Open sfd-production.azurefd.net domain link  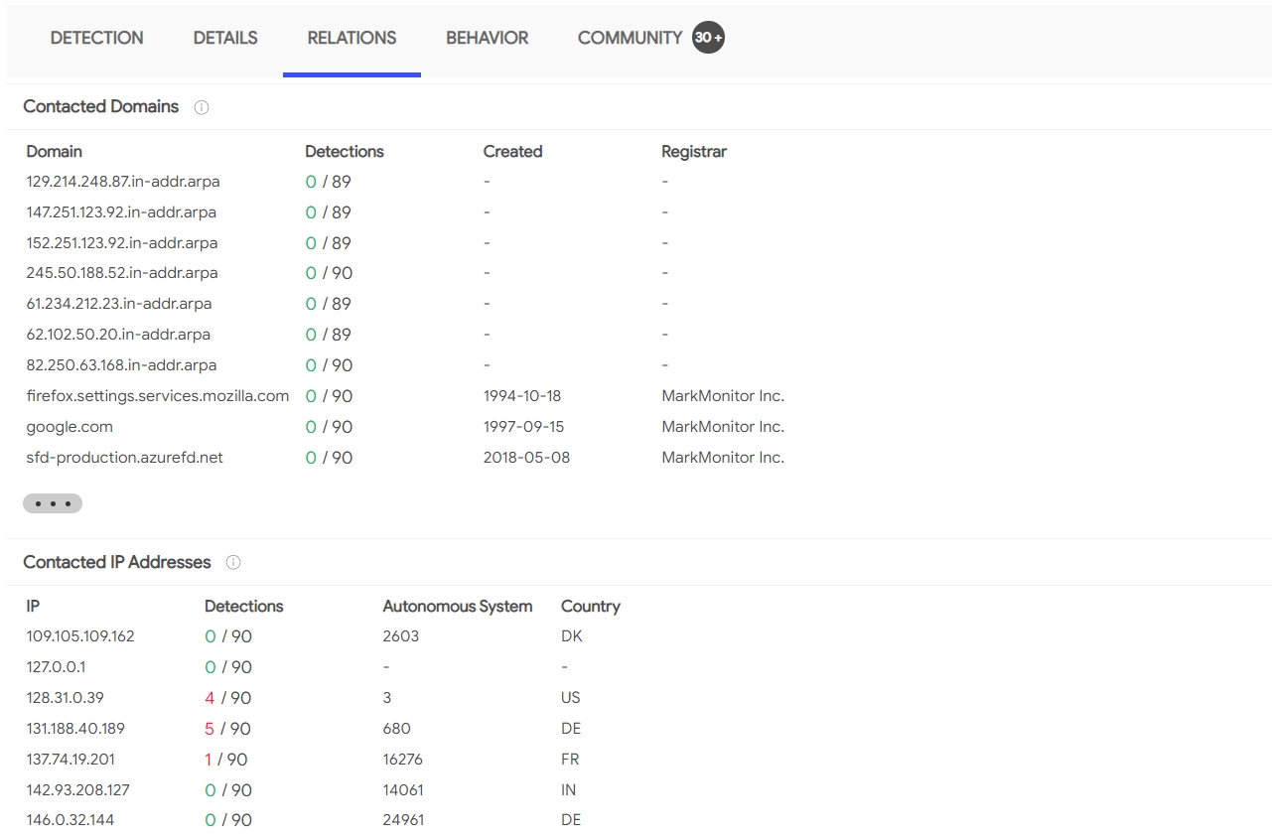125,458
